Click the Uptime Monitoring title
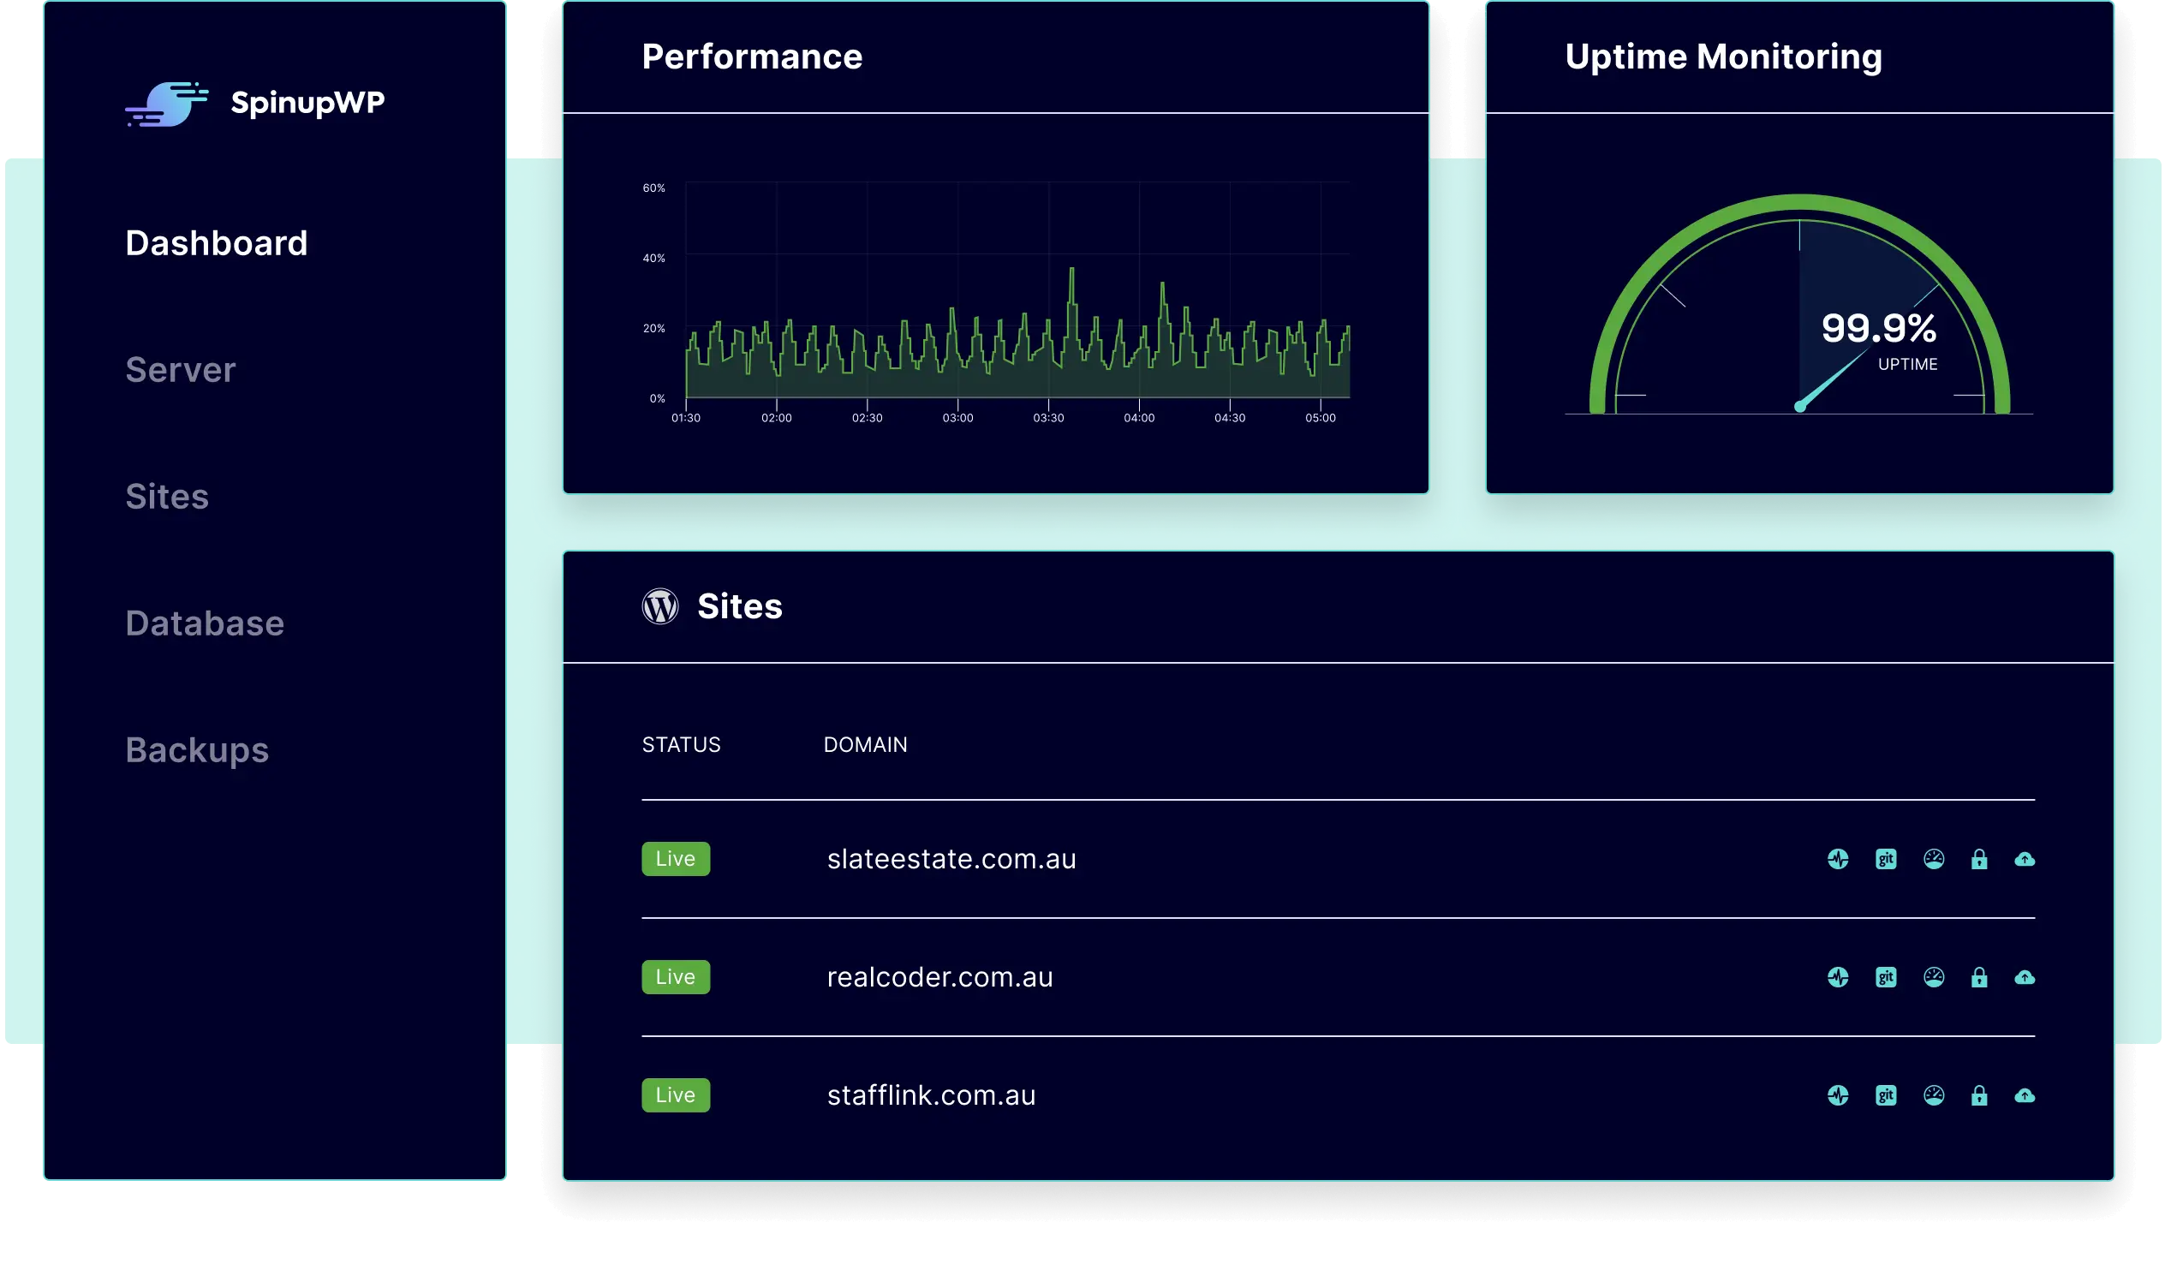Screen dimensions: 2165x1264 tap(1723, 57)
